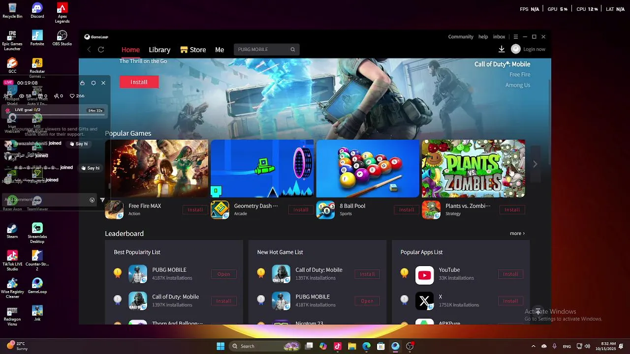Select Call of Duty: Mobile banner entry
This screenshot has height=354, width=630.
click(x=502, y=64)
